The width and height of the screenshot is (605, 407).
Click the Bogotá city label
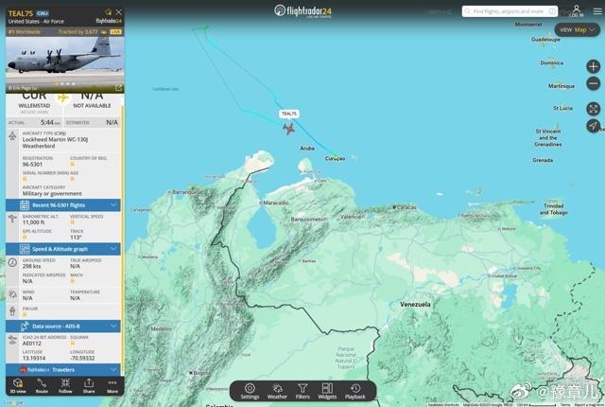tap(201, 373)
